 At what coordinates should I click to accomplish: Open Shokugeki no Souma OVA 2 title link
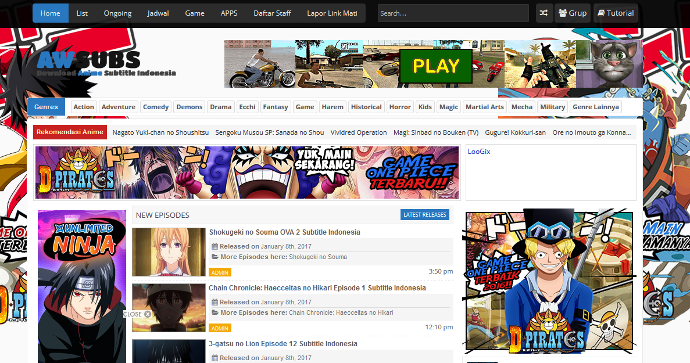click(x=285, y=232)
